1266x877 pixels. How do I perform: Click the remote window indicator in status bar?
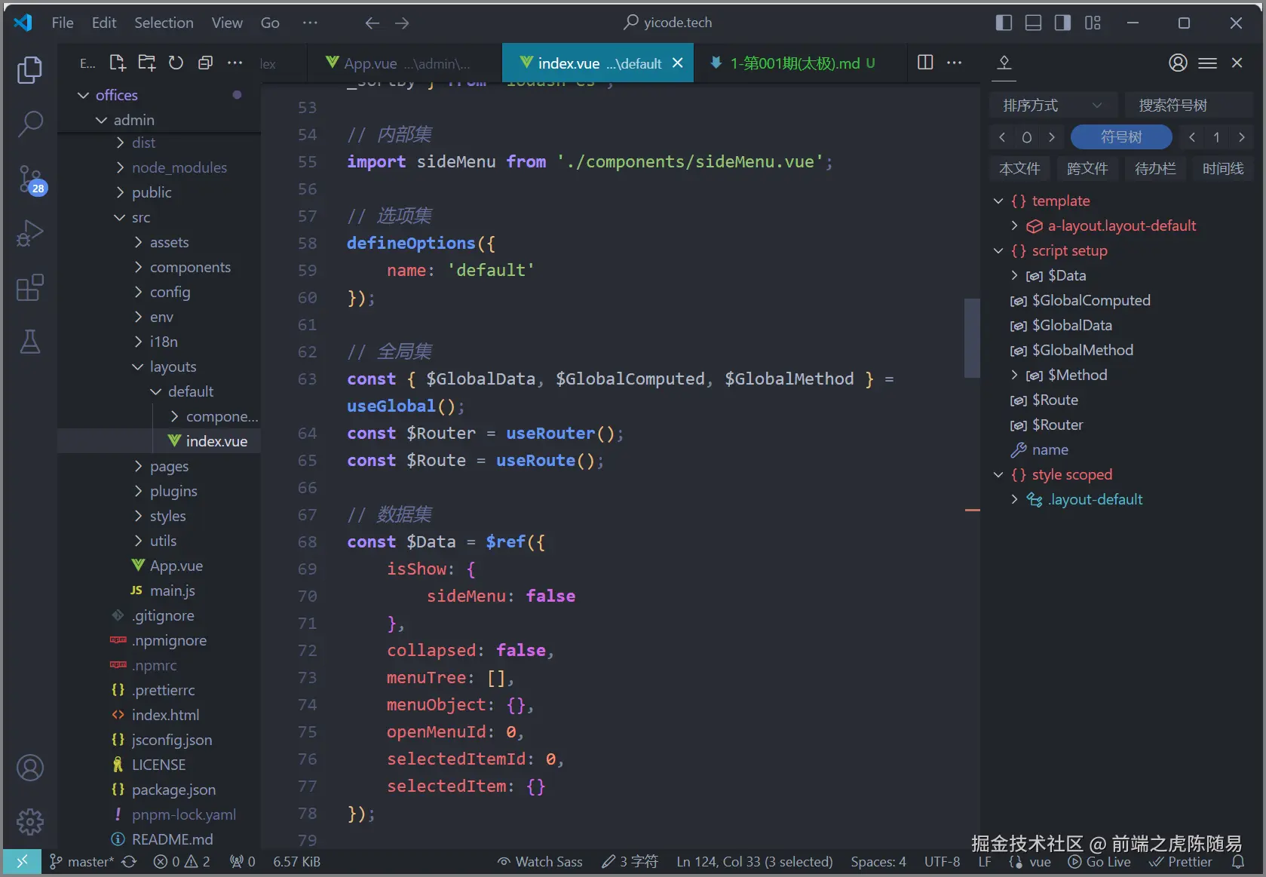click(x=22, y=861)
